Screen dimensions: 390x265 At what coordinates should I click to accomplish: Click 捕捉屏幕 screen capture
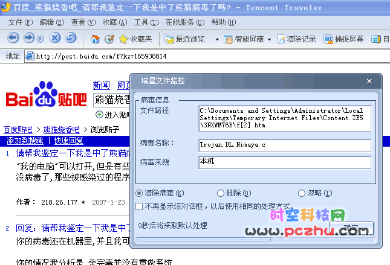[x=343, y=39]
